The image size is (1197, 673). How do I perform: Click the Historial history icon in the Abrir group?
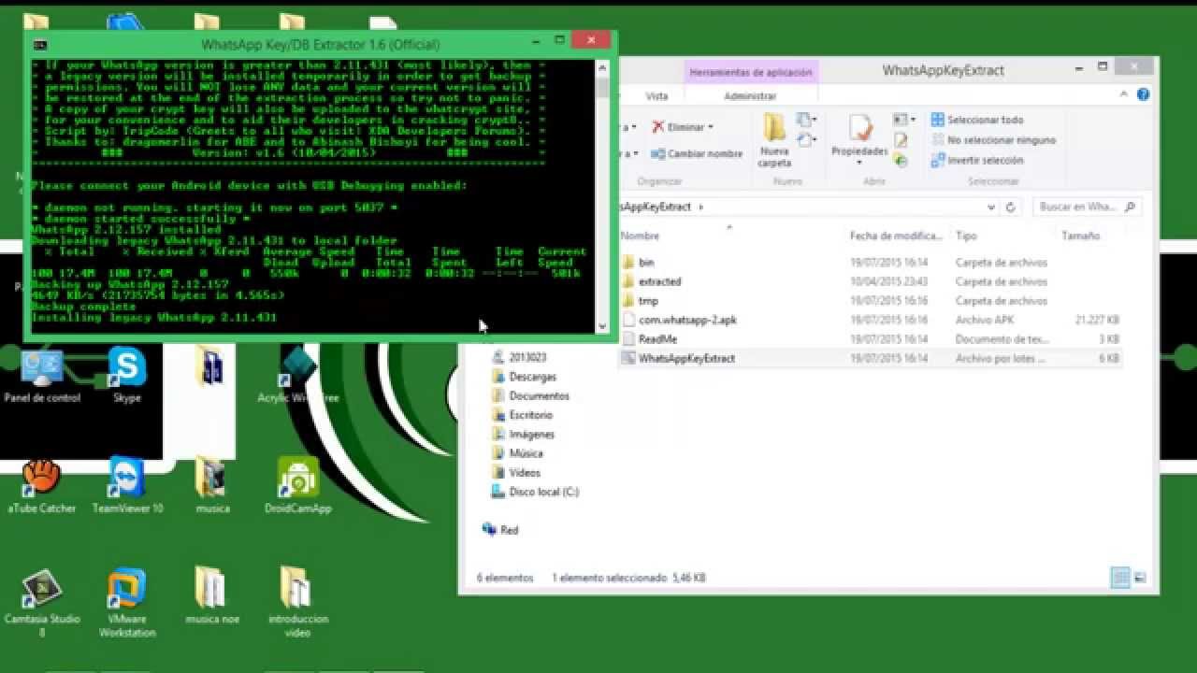tap(901, 160)
